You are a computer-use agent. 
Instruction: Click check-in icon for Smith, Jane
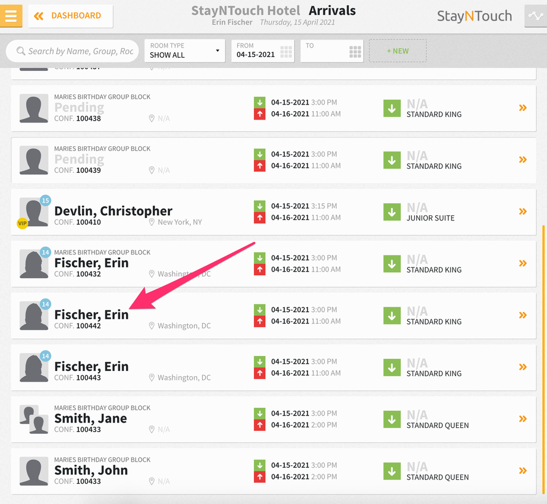392,419
